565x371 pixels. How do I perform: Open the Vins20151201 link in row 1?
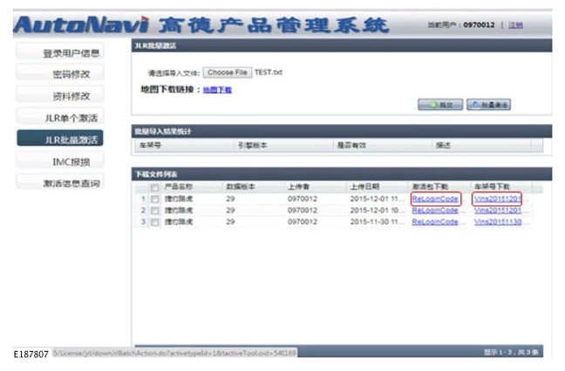click(x=498, y=199)
